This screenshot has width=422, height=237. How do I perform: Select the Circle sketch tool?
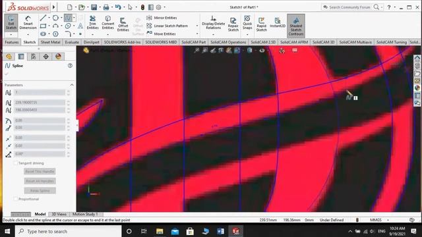click(55, 18)
